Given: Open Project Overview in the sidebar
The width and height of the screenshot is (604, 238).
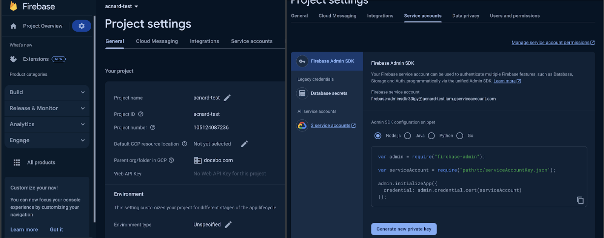Looking at the screenshot, I should tap(43, 26).
